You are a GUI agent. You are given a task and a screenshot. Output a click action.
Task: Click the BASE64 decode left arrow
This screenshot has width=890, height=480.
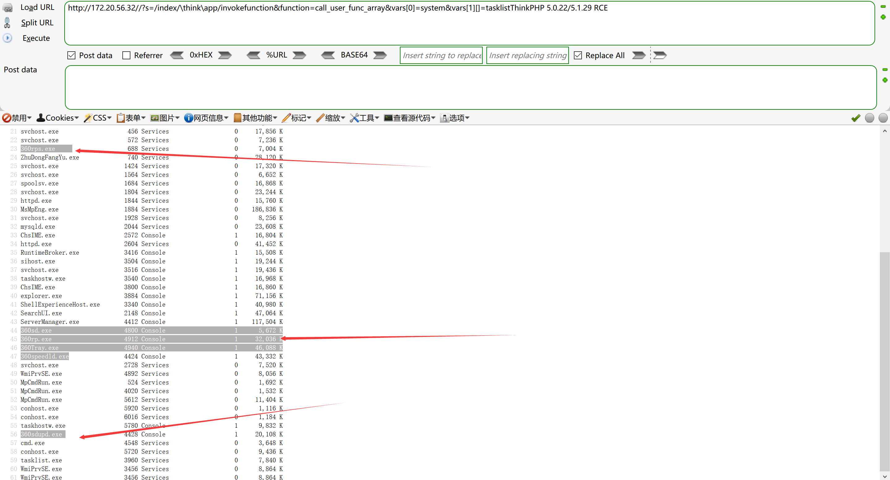click(328, 55)
